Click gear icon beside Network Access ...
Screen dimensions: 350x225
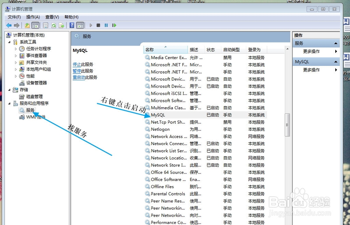147,136
